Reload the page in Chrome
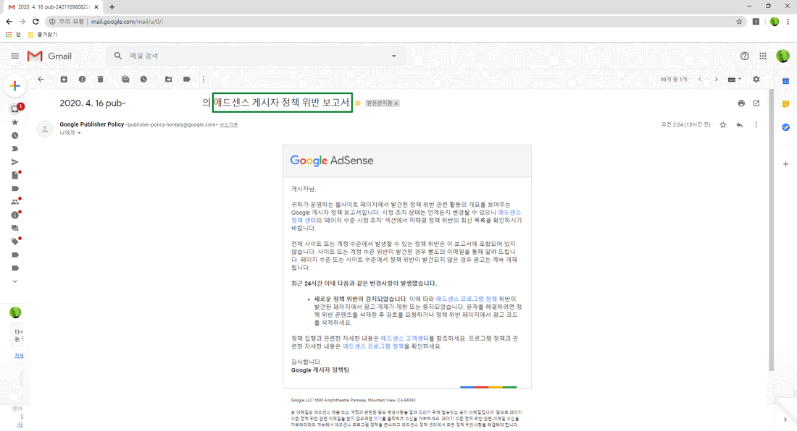This screenshot has width=797, height=431. click(36, 21)
